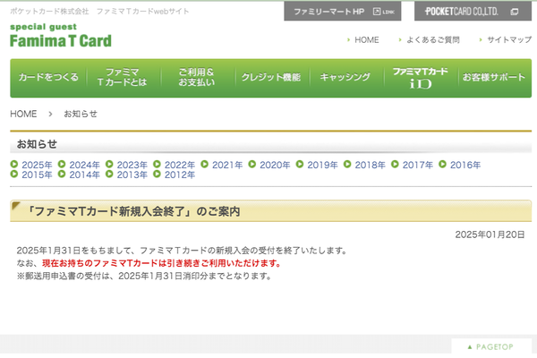Select the カードをつくる menu tab
The width and height of the screenshot is (537, 358).
48,78
